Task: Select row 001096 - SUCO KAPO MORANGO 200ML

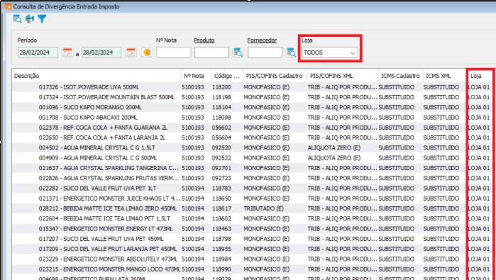Action: [253, 108]
